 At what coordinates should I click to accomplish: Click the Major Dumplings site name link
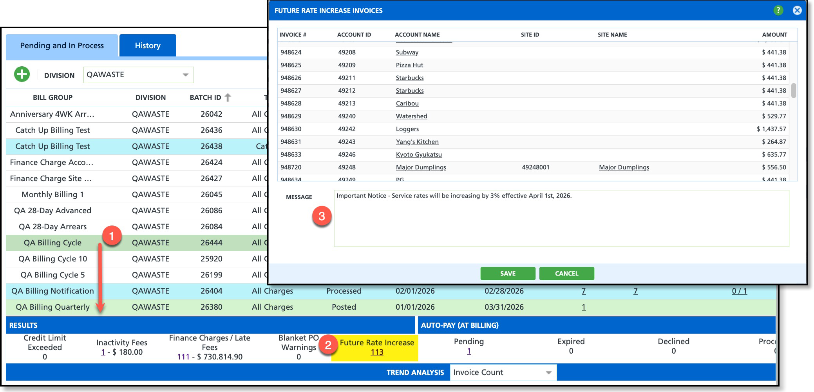[624, 167]
